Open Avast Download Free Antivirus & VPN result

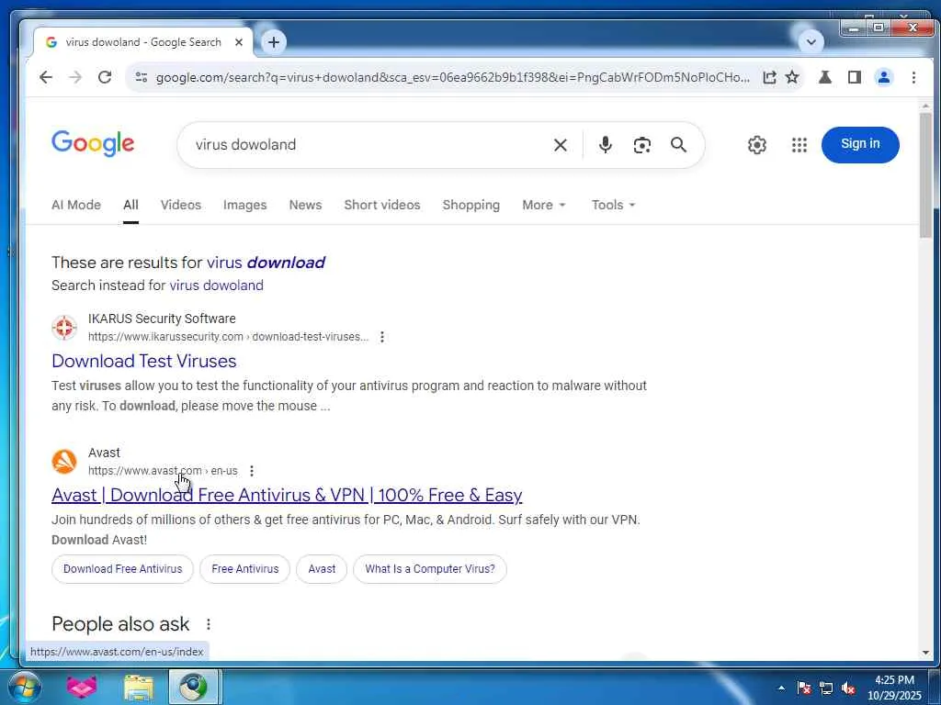tap(287, 495)
